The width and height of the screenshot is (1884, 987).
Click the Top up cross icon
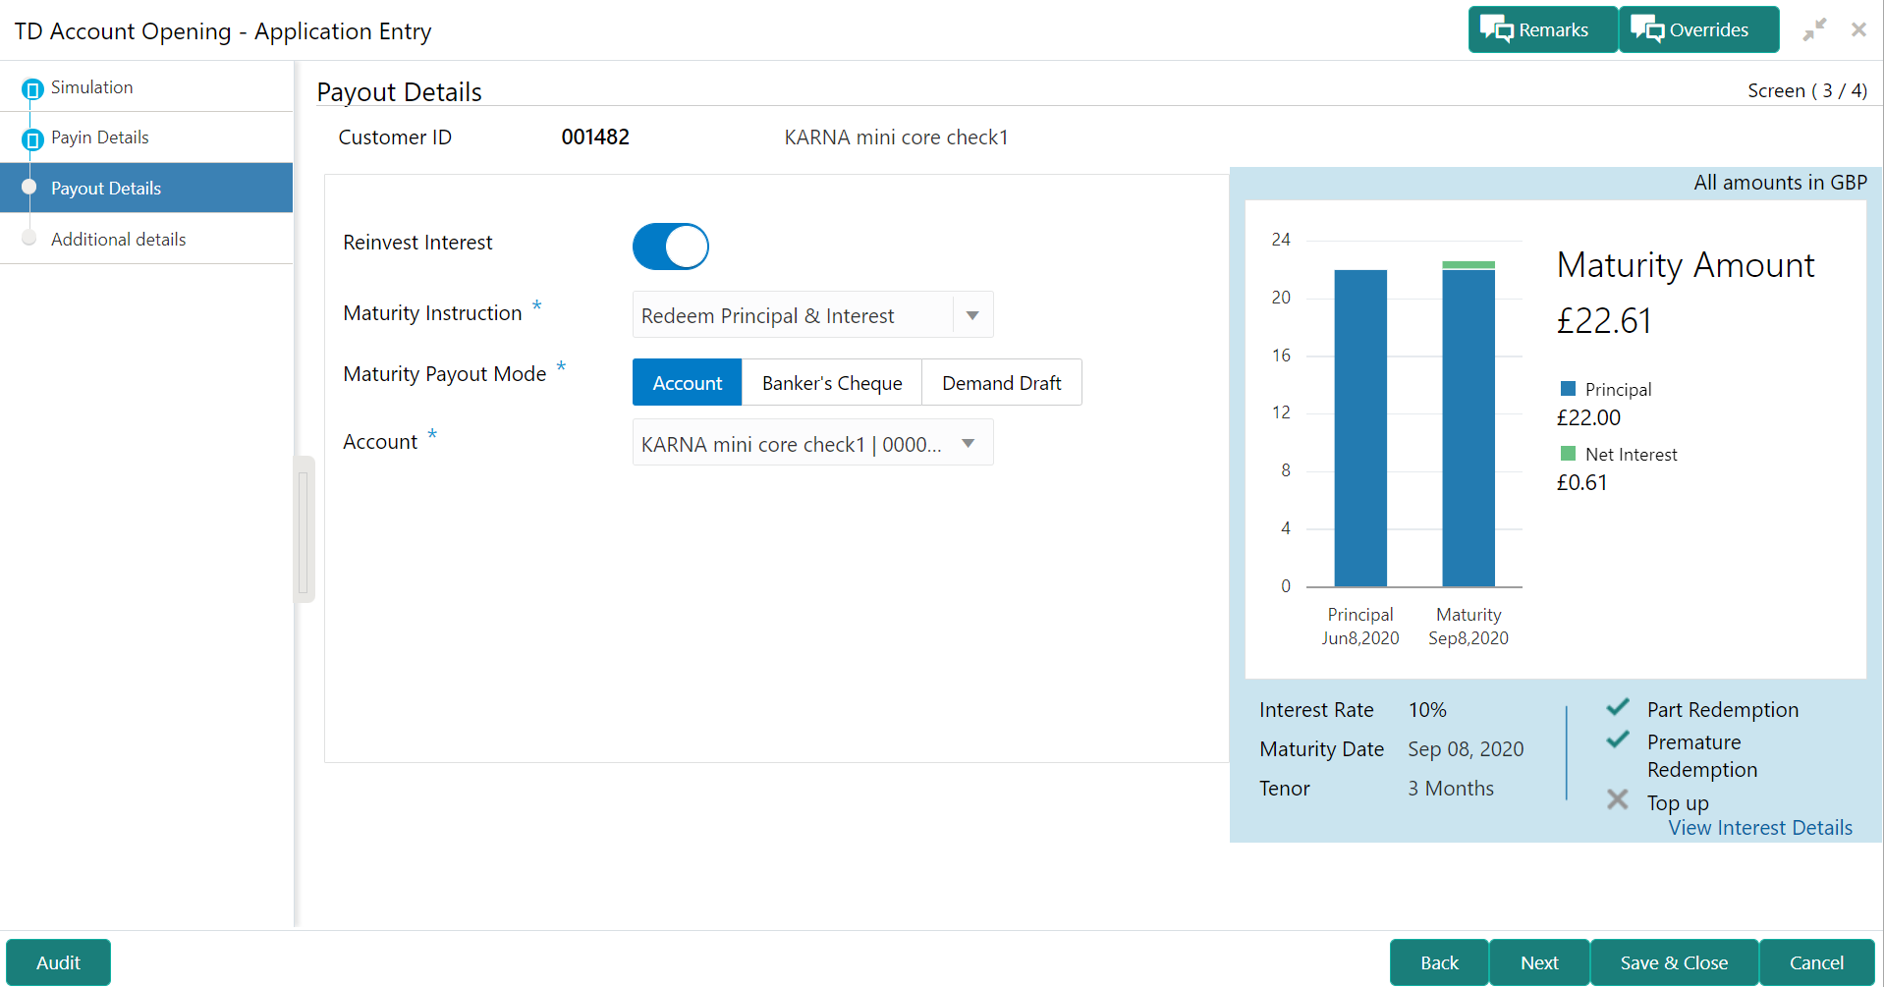coord(1618,799)
